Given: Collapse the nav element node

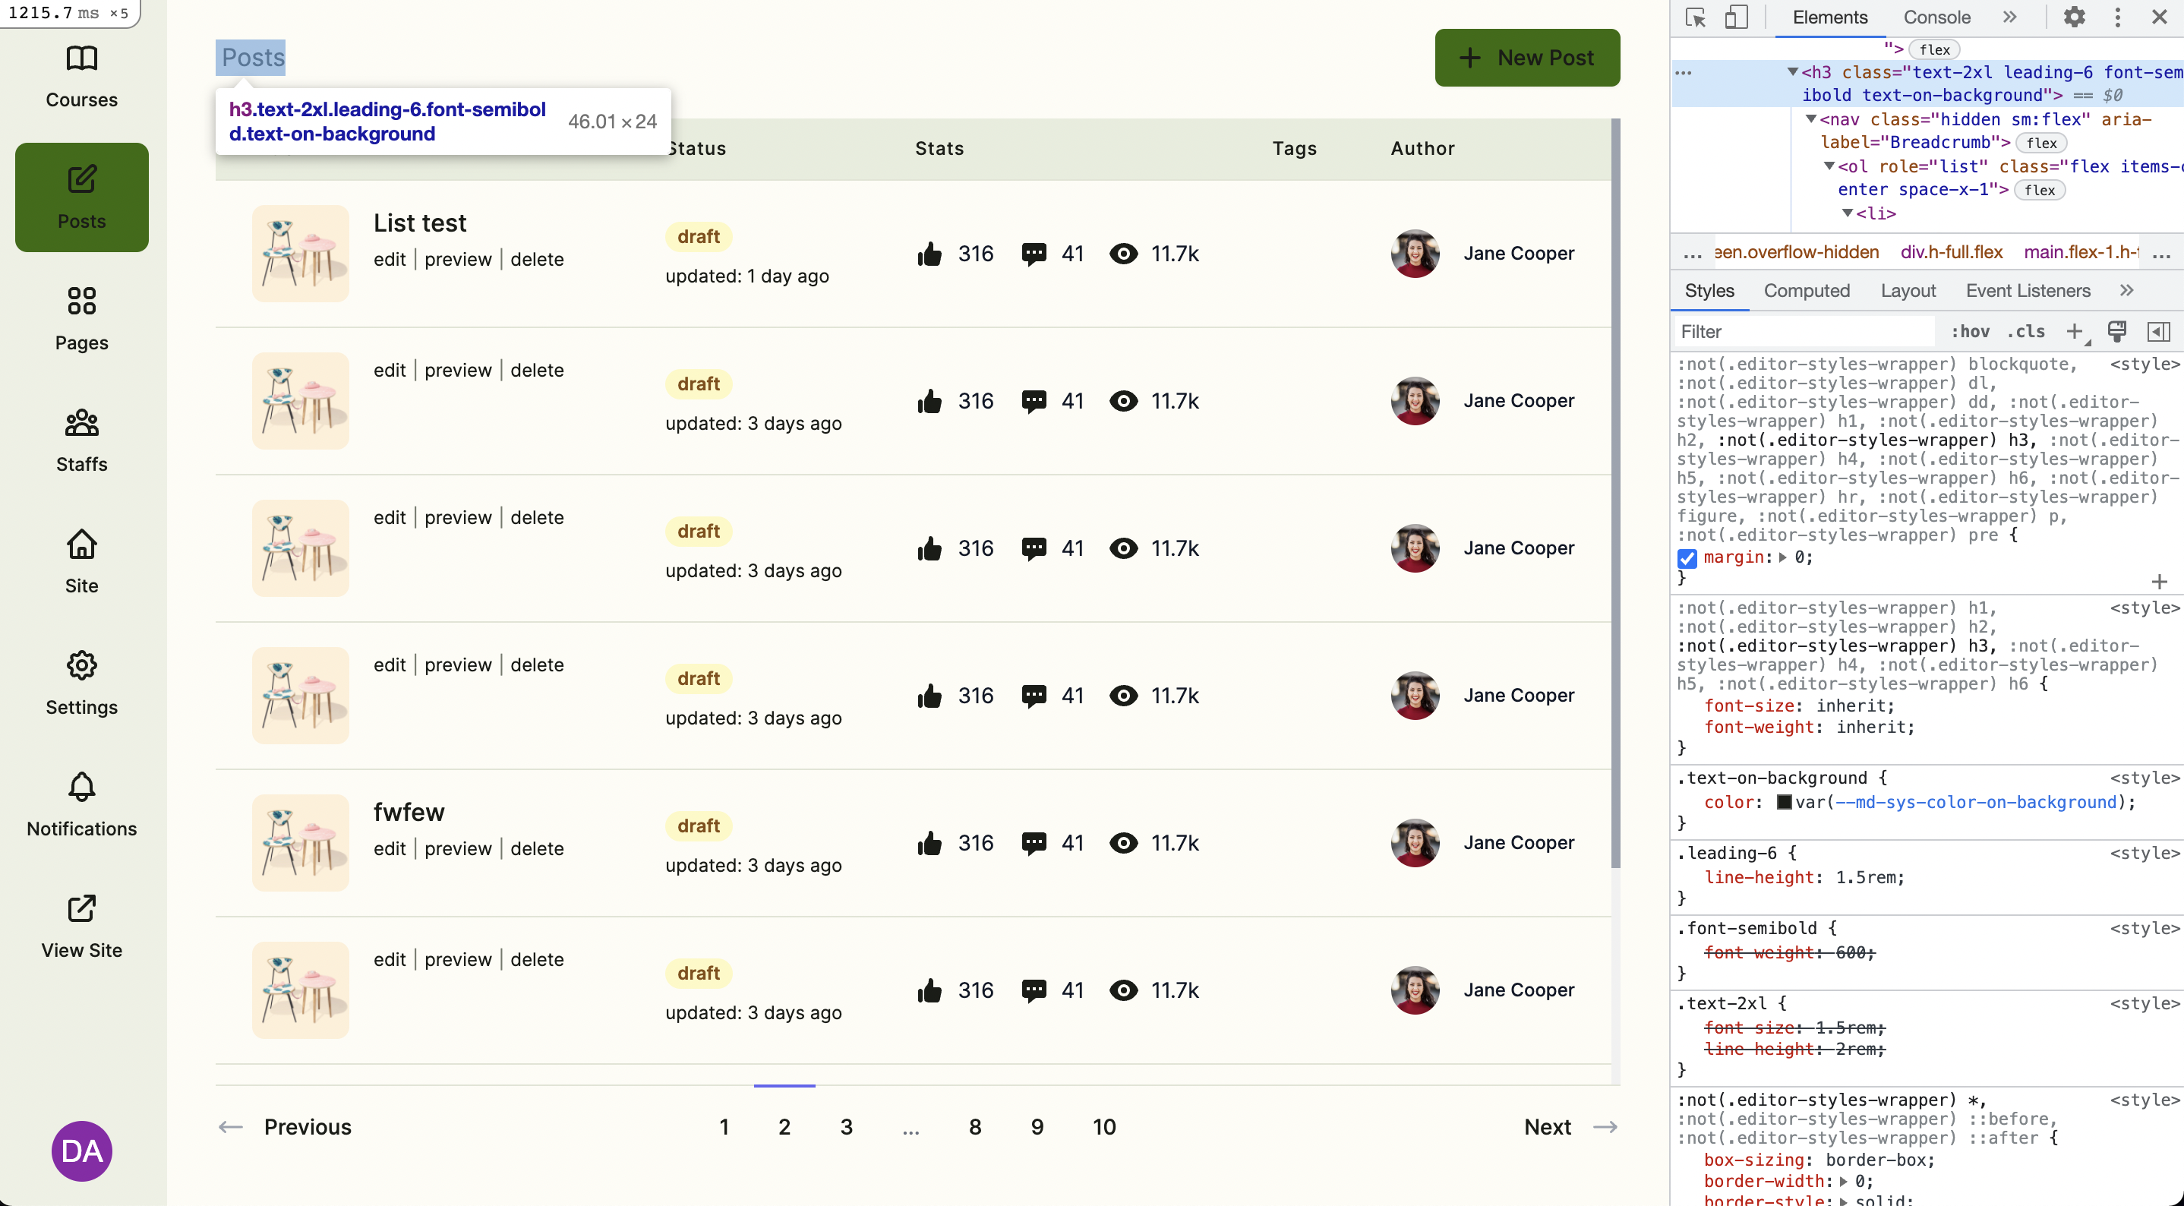Looking at the screenshot, I should 1813,118.
